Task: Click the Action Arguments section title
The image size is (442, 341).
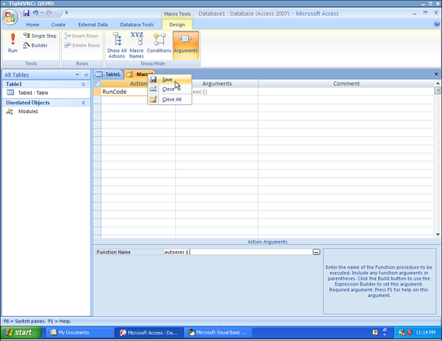Action: coord(267,242)
